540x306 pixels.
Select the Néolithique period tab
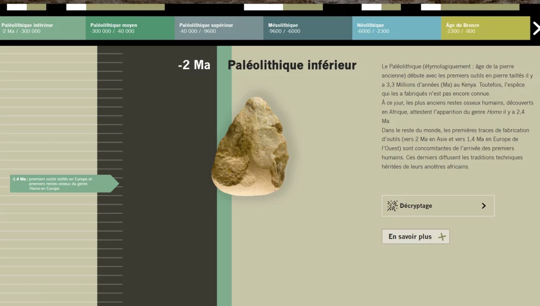coord(397,28)
